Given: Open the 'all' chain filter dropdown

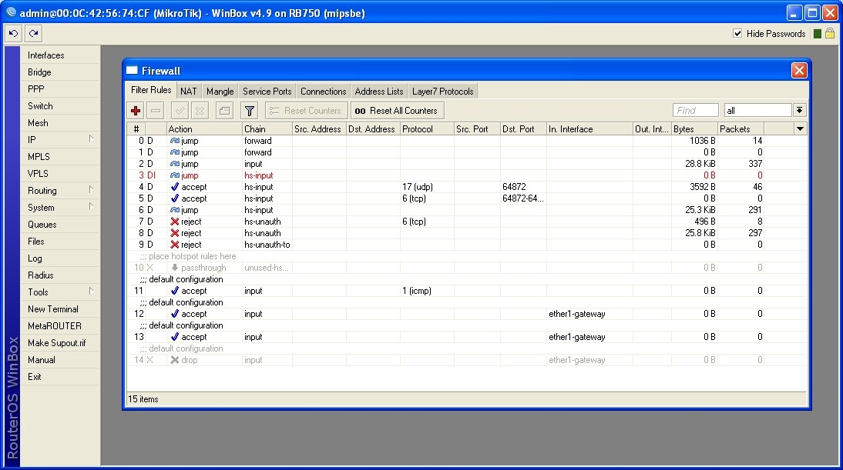Looking at the screenshot, I should point(799,111).
